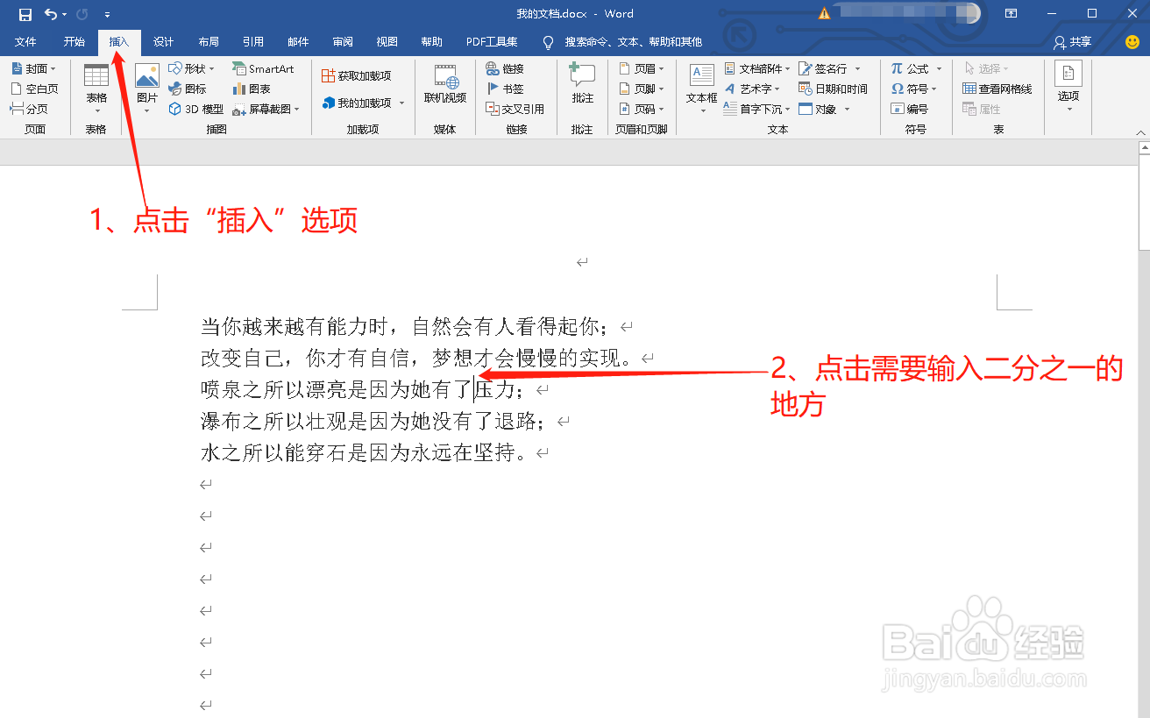
Task: Switch to the 布局 ribbon tab
Action: [x=209, y=42]
